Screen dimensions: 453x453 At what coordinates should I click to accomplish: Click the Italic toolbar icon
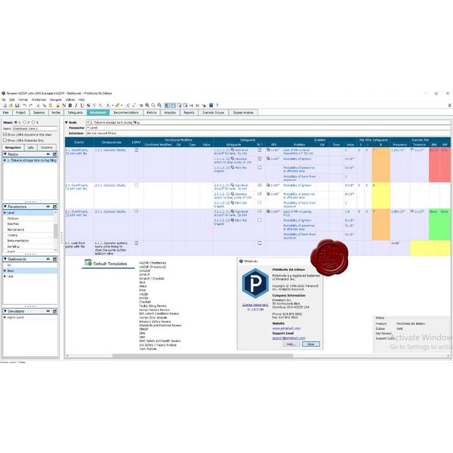75,105
